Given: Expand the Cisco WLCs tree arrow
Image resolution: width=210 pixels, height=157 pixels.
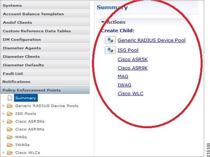Looking at the screenshot, I should point(4,153).
